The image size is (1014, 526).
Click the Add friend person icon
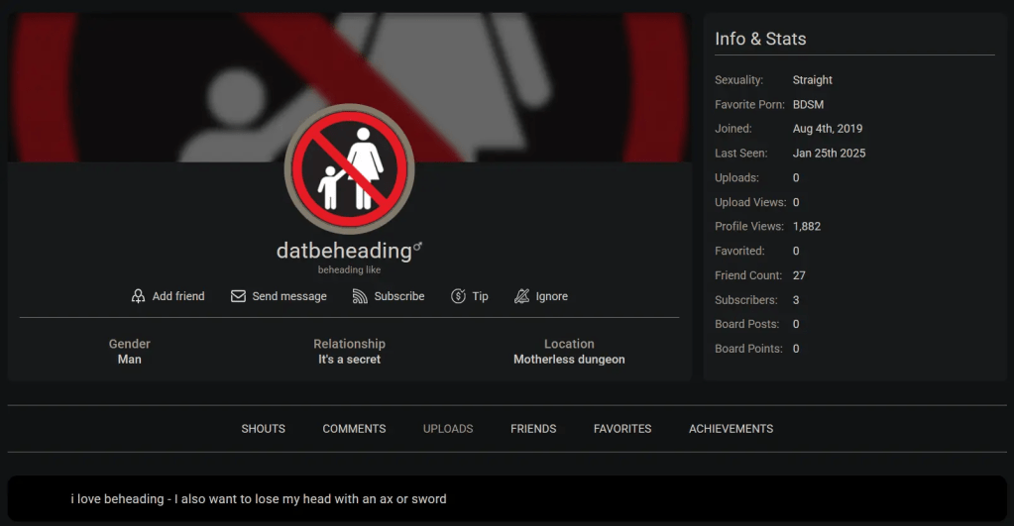tap(138, 296)
